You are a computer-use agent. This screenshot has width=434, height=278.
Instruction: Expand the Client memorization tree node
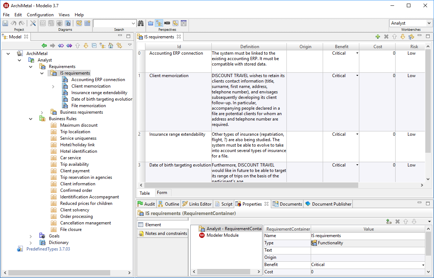pyautogui.click(x=53, y=86)
